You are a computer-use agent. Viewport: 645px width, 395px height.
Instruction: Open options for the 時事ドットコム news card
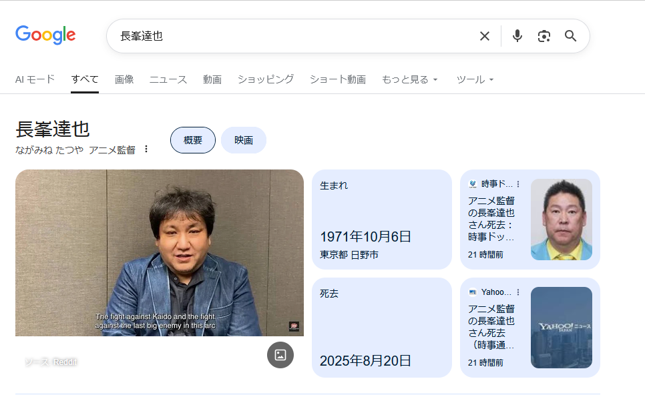pyautogui.click(x=518, y=184)
